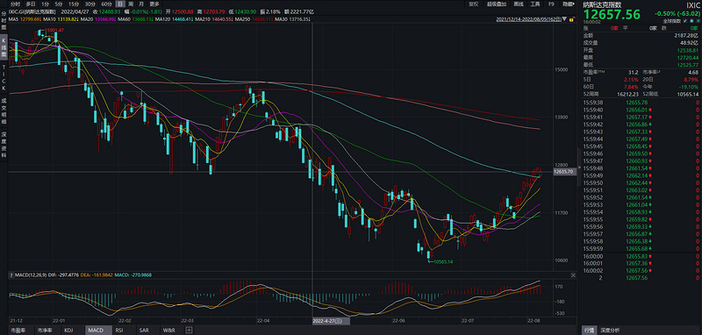Click the F9 deep data button
The image size is (702, 335).
point(551,4)
